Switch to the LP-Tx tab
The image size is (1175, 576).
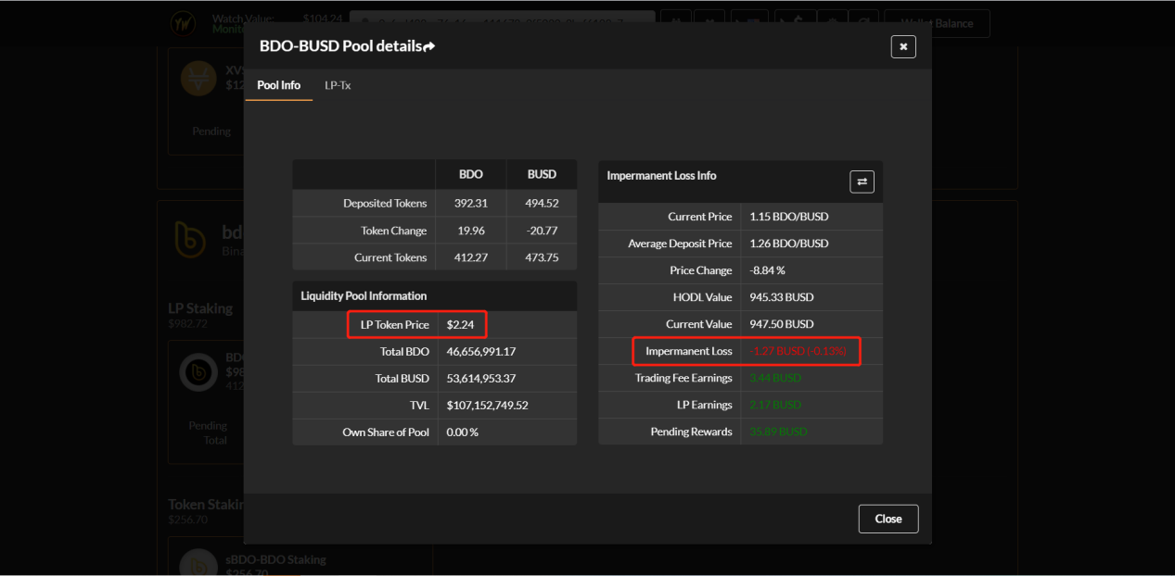338,85
